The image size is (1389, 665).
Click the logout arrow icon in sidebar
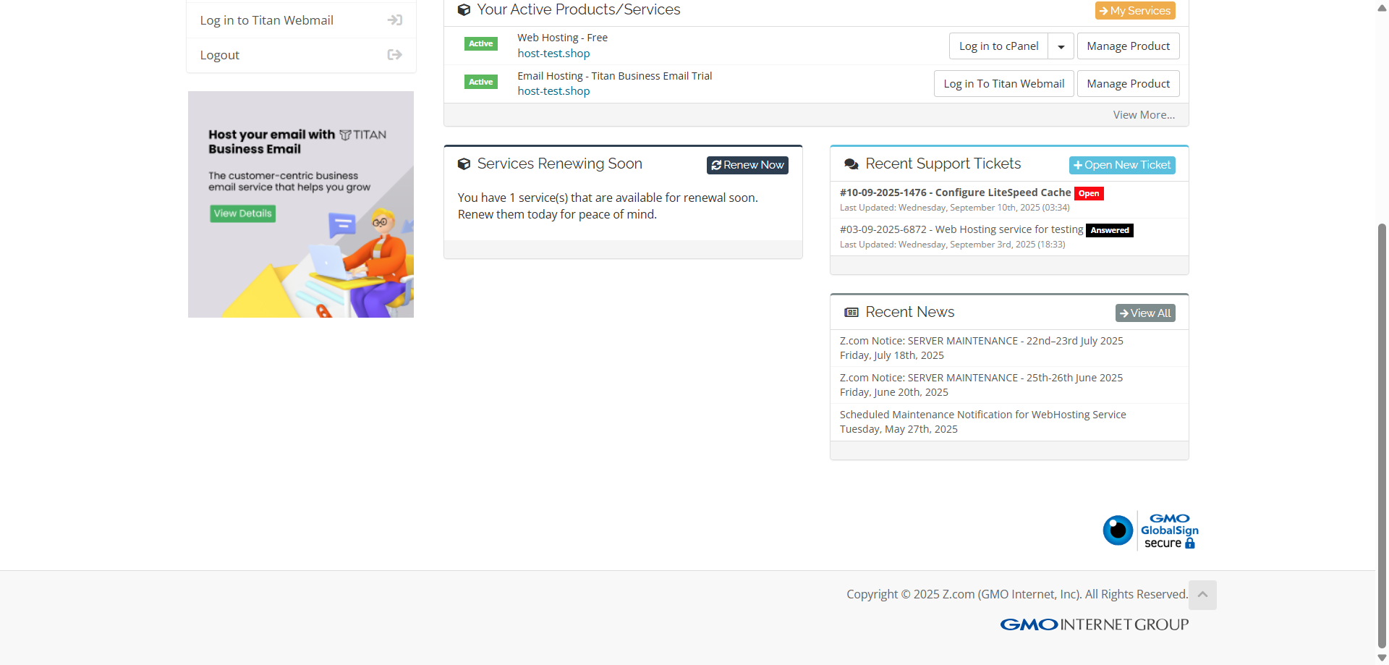click(x=394, y=55)
